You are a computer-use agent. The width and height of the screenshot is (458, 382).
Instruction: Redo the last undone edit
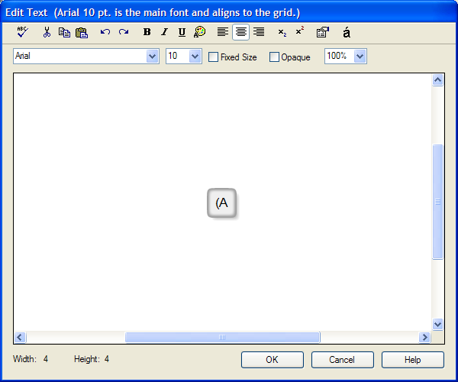(124, 32)
